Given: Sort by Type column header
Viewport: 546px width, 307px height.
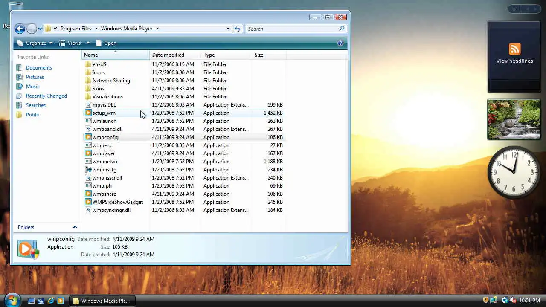Looking at the screenshot, I should [x=226, y=55].
